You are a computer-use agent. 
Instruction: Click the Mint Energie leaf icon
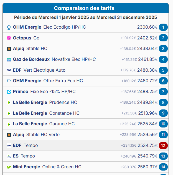9,167
